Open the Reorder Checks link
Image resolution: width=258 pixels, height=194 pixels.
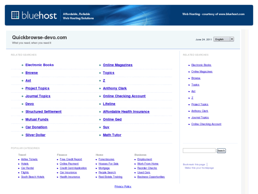[x=147, y=168]
